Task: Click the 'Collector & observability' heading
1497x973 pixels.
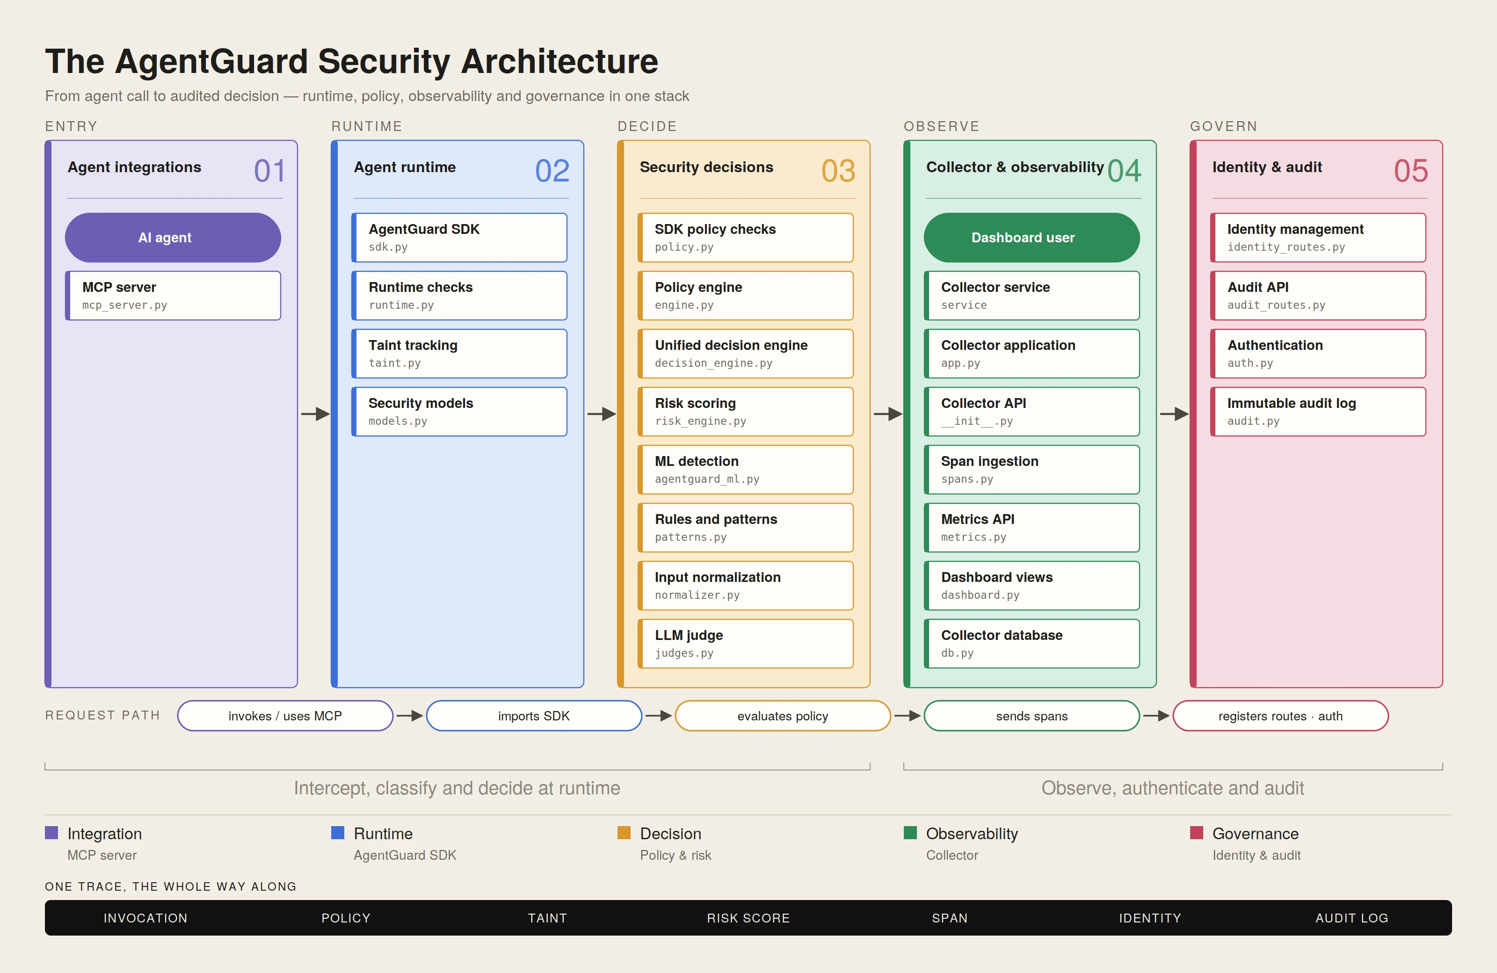Action: 1015,167
